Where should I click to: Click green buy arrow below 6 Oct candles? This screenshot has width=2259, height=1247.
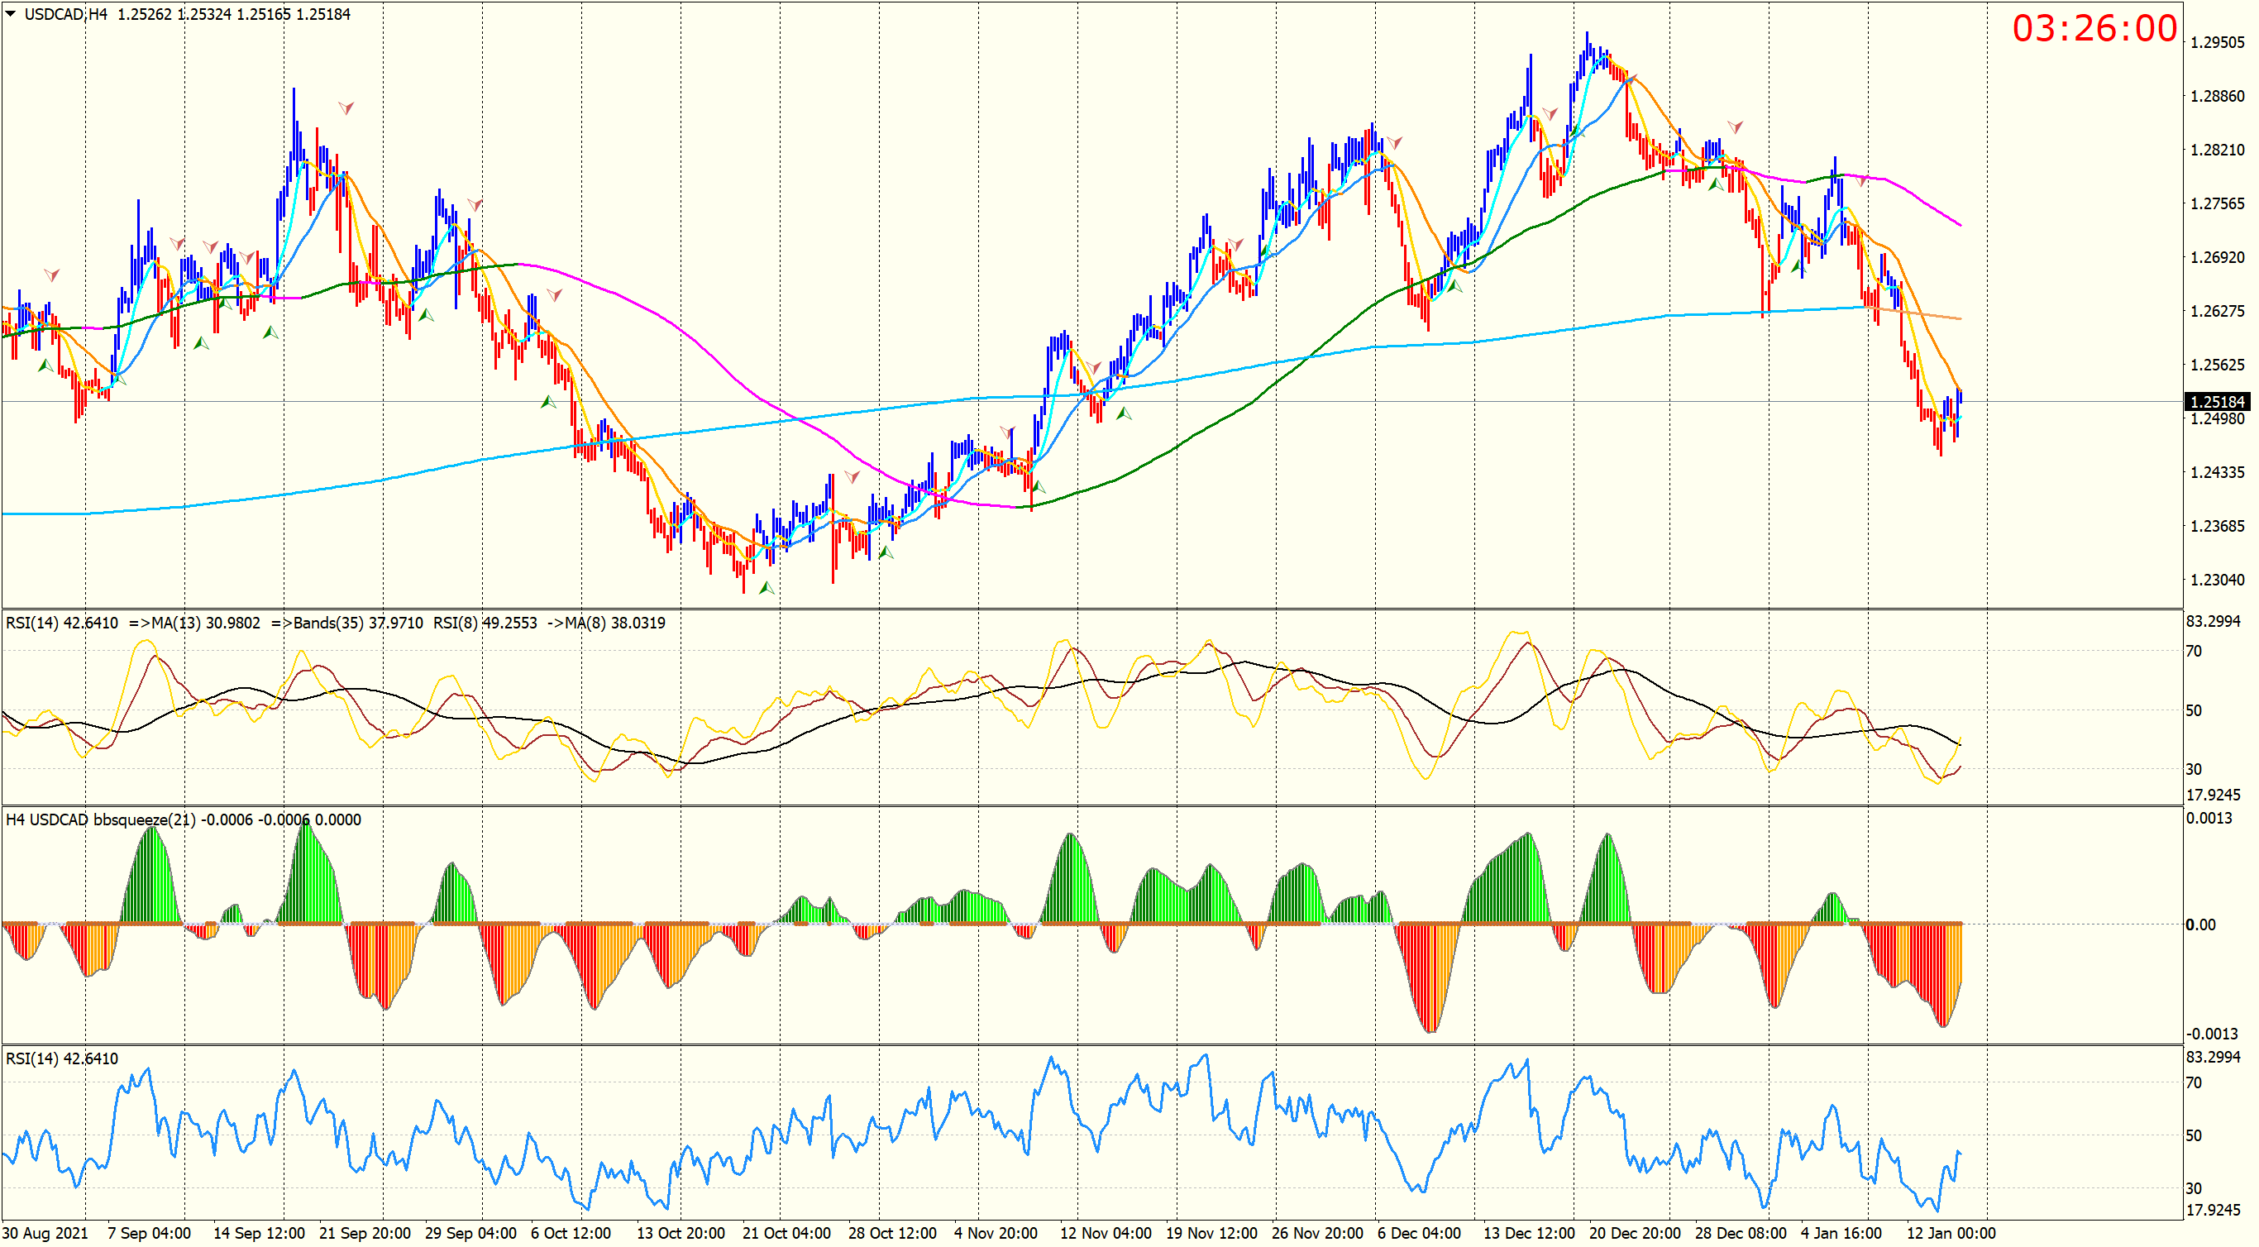coord(548,402)
